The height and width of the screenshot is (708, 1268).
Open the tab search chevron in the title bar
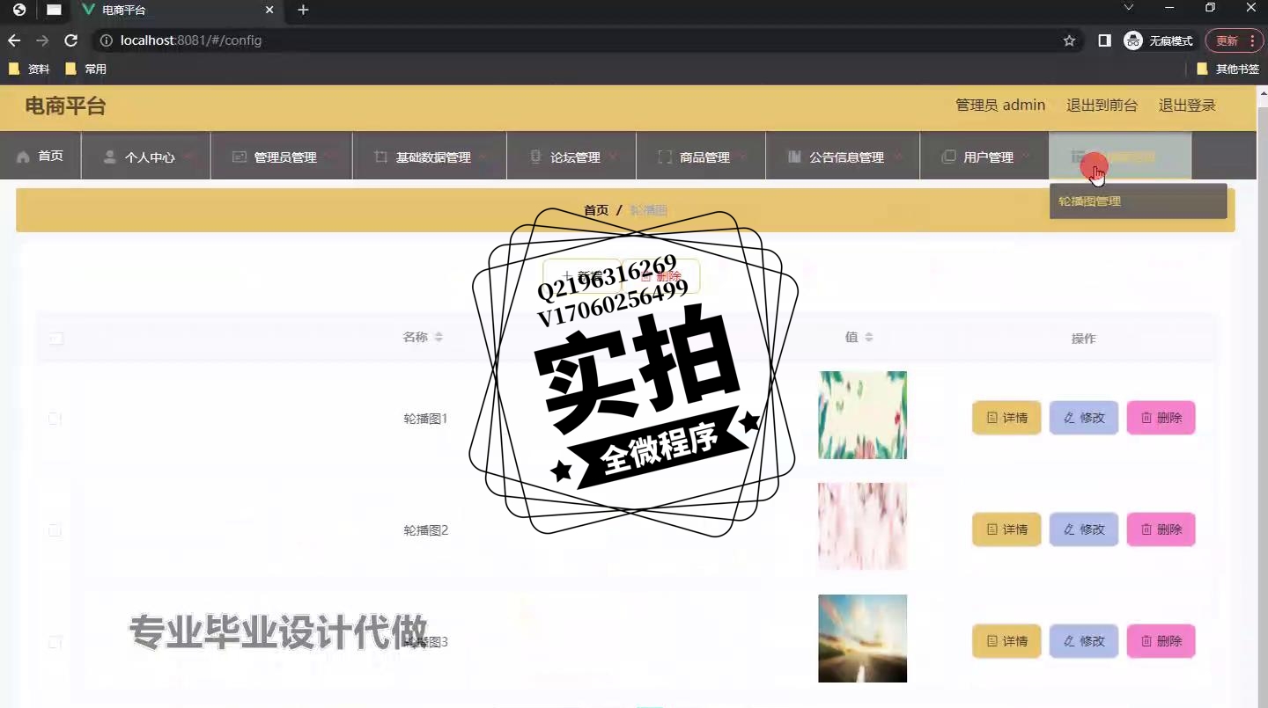pos(1129,7)
